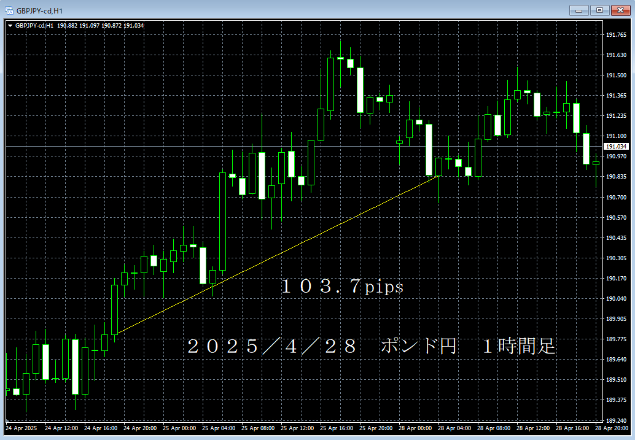Click the 189.240 price scale value
635x440 pixels.
point(616,420)
